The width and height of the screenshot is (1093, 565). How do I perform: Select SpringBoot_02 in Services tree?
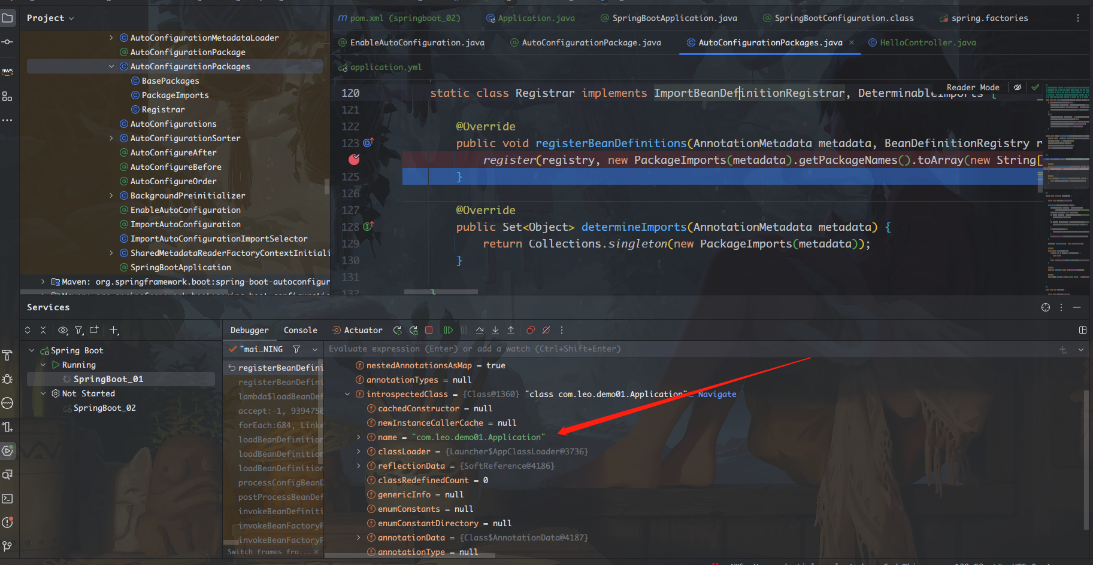pos(105,408)
